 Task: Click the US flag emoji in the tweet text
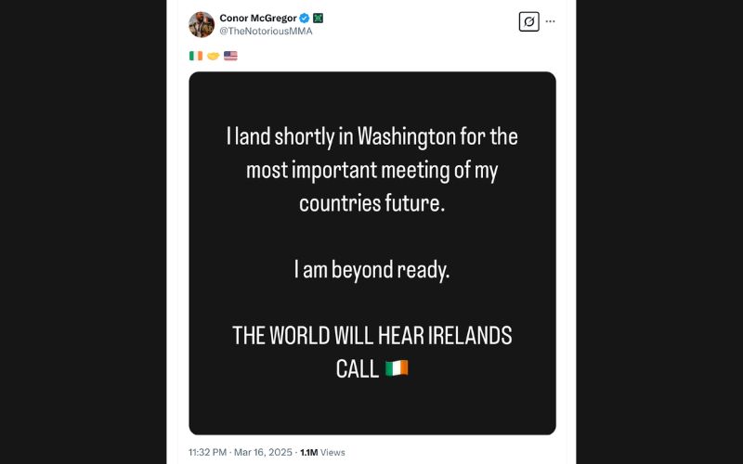point(230,56)
